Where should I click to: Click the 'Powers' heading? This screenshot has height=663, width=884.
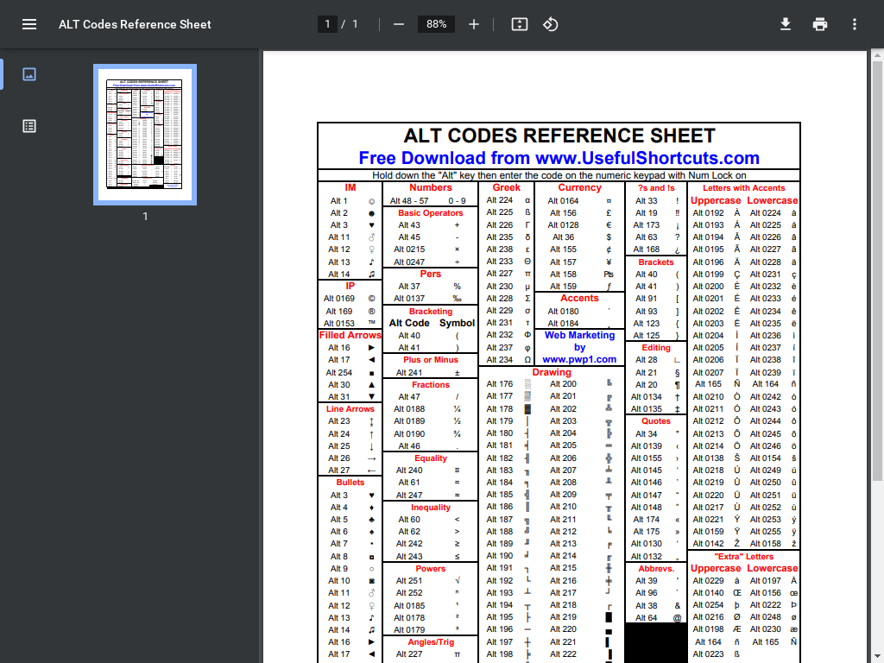(x=430, y=568)
